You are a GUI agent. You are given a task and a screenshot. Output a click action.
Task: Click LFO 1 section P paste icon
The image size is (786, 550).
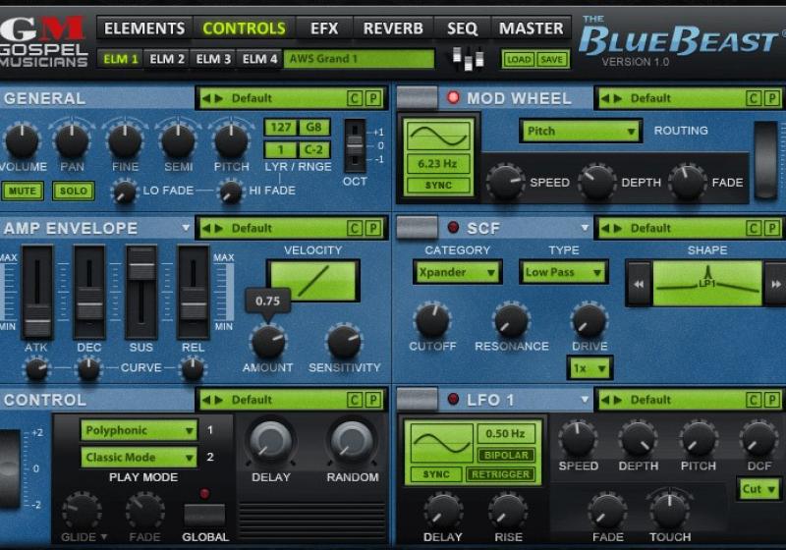pyautogui.click(x=772, y=400)
